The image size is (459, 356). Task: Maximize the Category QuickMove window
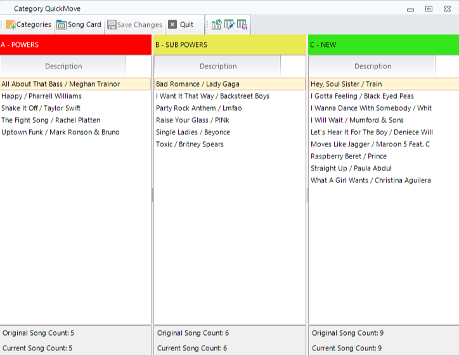(x=429, y=8)
